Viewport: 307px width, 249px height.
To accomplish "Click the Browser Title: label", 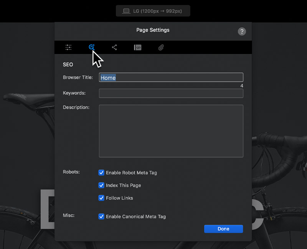I will (78, 77).
